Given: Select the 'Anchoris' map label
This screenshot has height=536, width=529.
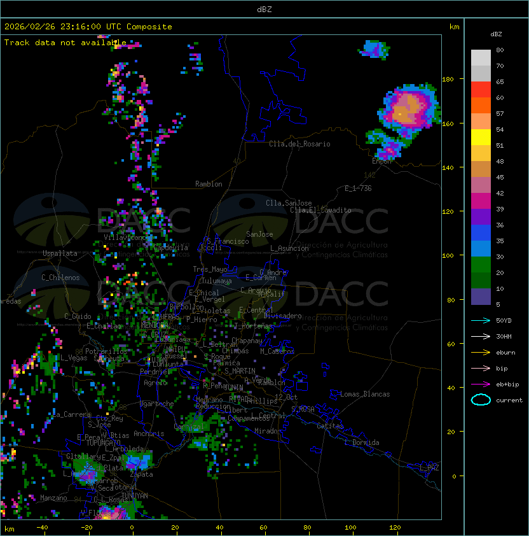Looking at the screenshot, I should [149, 434].
